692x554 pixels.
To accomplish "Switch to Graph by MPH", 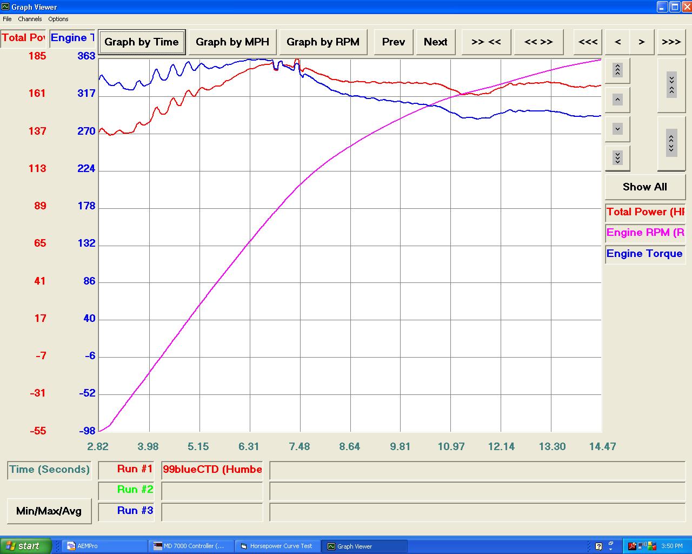I will 232,42.
